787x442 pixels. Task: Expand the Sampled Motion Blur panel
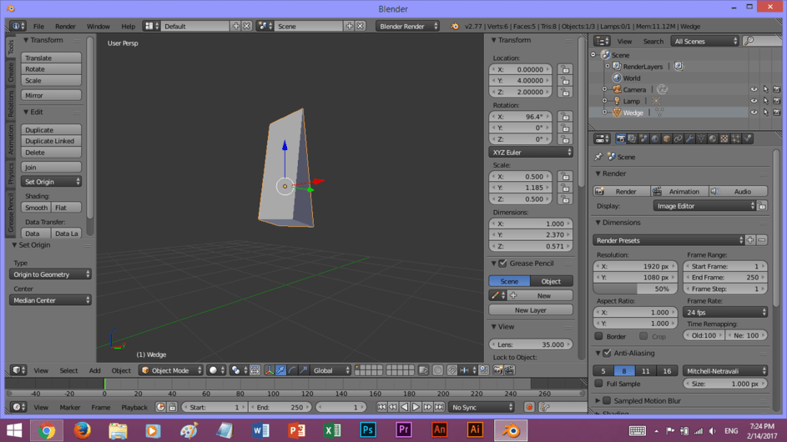click(x=598, y=401)
